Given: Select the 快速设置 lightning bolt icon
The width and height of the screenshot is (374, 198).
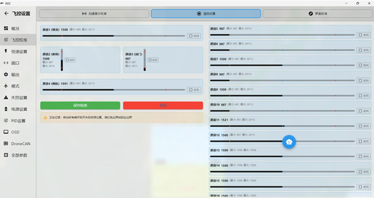Looking at the screenshot, I should click(x=6, y=51).
